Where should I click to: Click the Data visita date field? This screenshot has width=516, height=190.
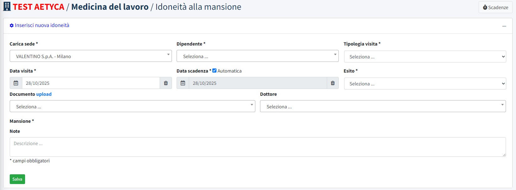[91, 83]
